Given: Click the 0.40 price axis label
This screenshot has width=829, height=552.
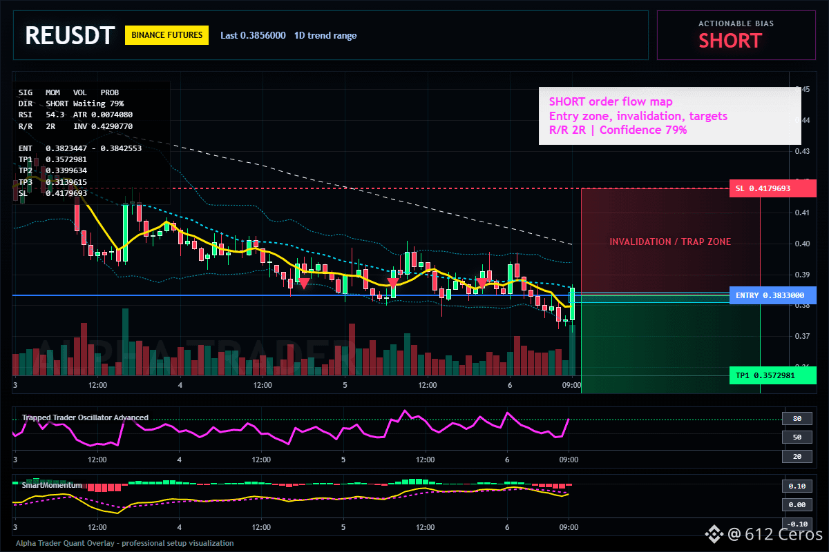Looking at the screenshot, I should [x=802, y=244].
